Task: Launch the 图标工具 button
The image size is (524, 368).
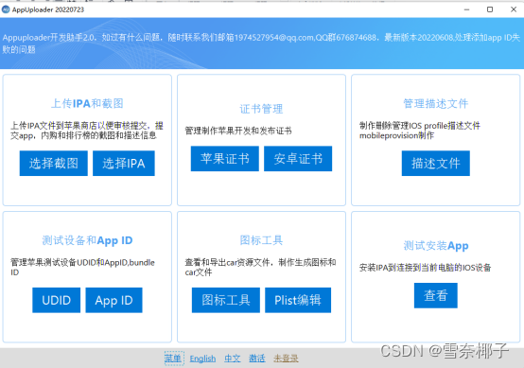Action: click(226, 300)
